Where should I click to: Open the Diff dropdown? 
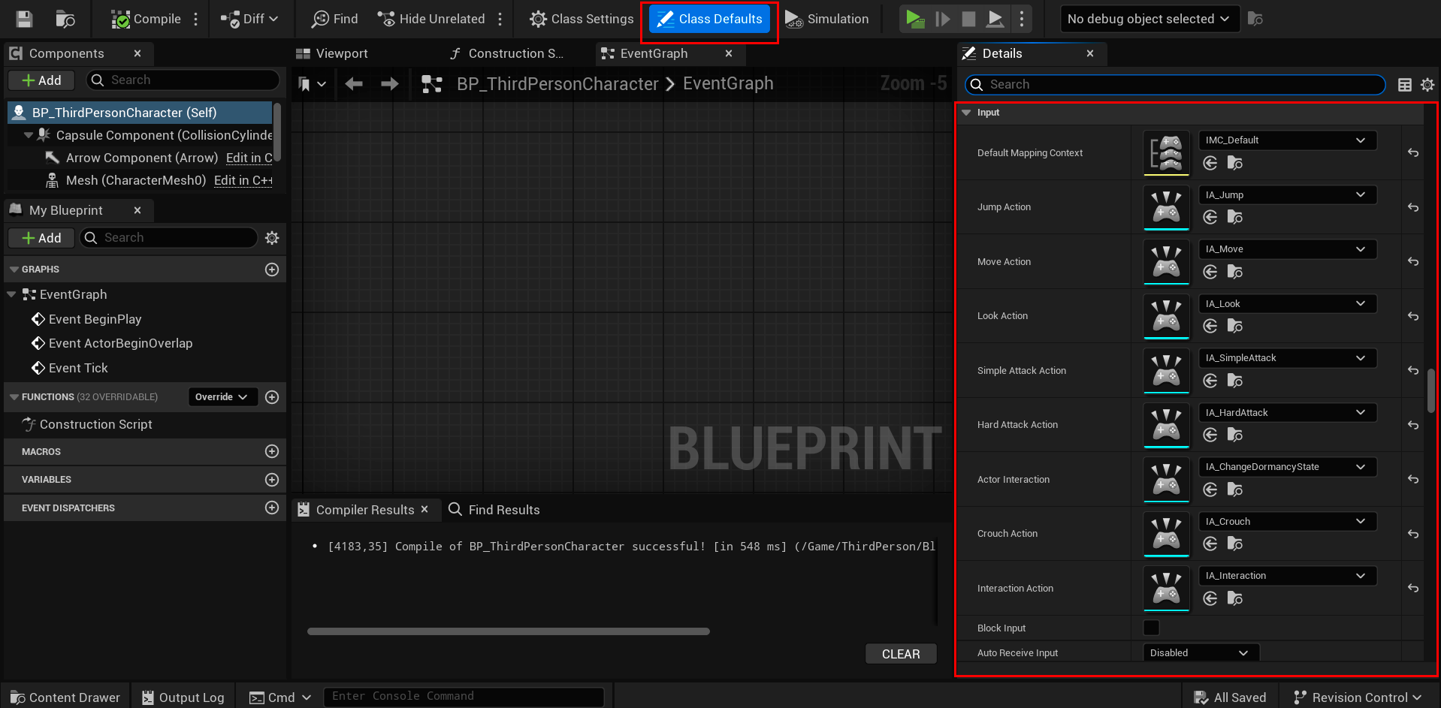[x=249, y=19]
